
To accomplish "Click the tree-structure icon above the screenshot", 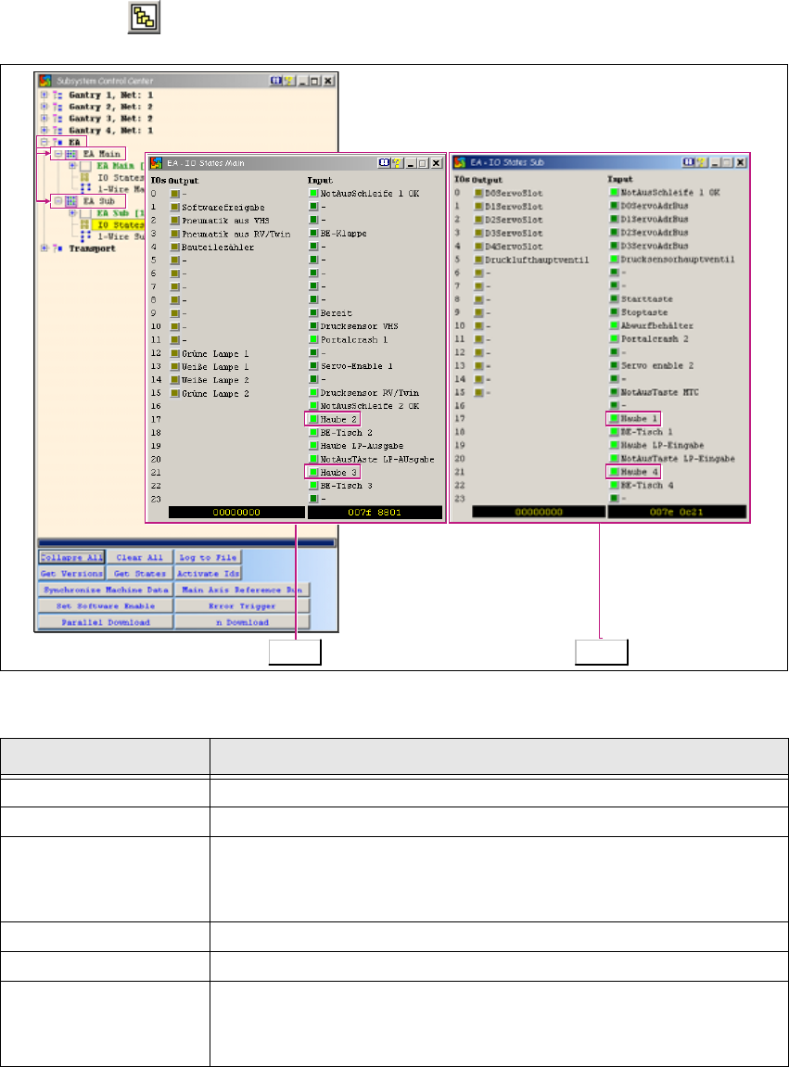I will coord(145,17).
